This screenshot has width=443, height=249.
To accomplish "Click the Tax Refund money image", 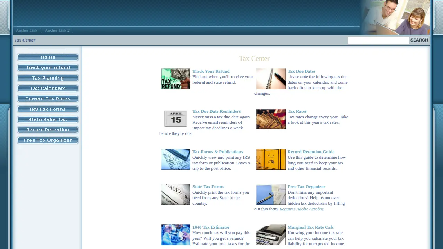I will [176, 79].
